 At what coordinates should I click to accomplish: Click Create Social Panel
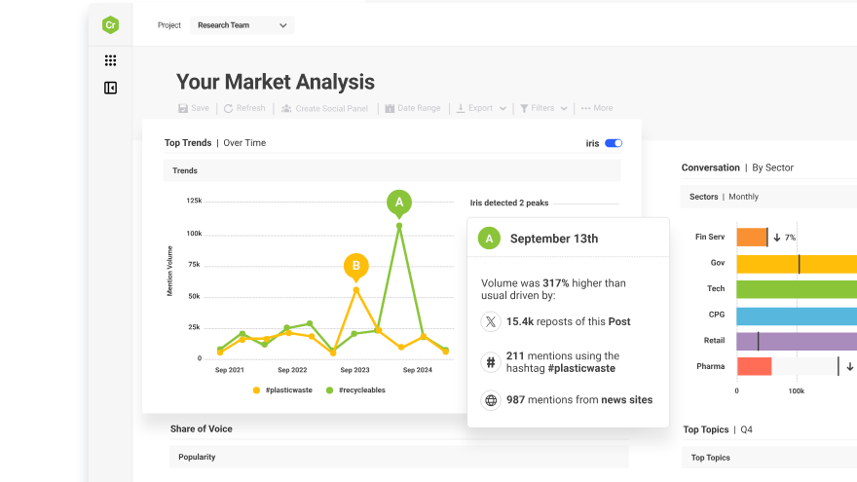(x=324, y=108)
